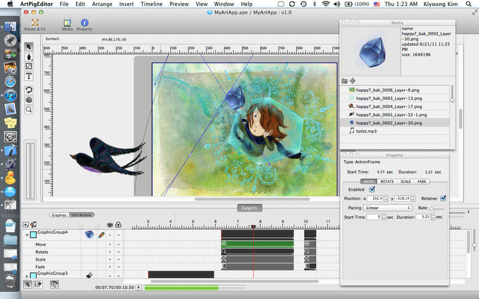
Task: Click the Media panel folder icon
Action: pos(345,81)
